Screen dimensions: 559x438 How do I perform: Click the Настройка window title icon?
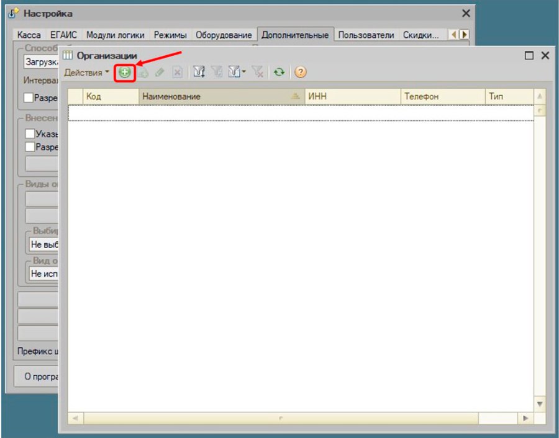tap(13, 14)
